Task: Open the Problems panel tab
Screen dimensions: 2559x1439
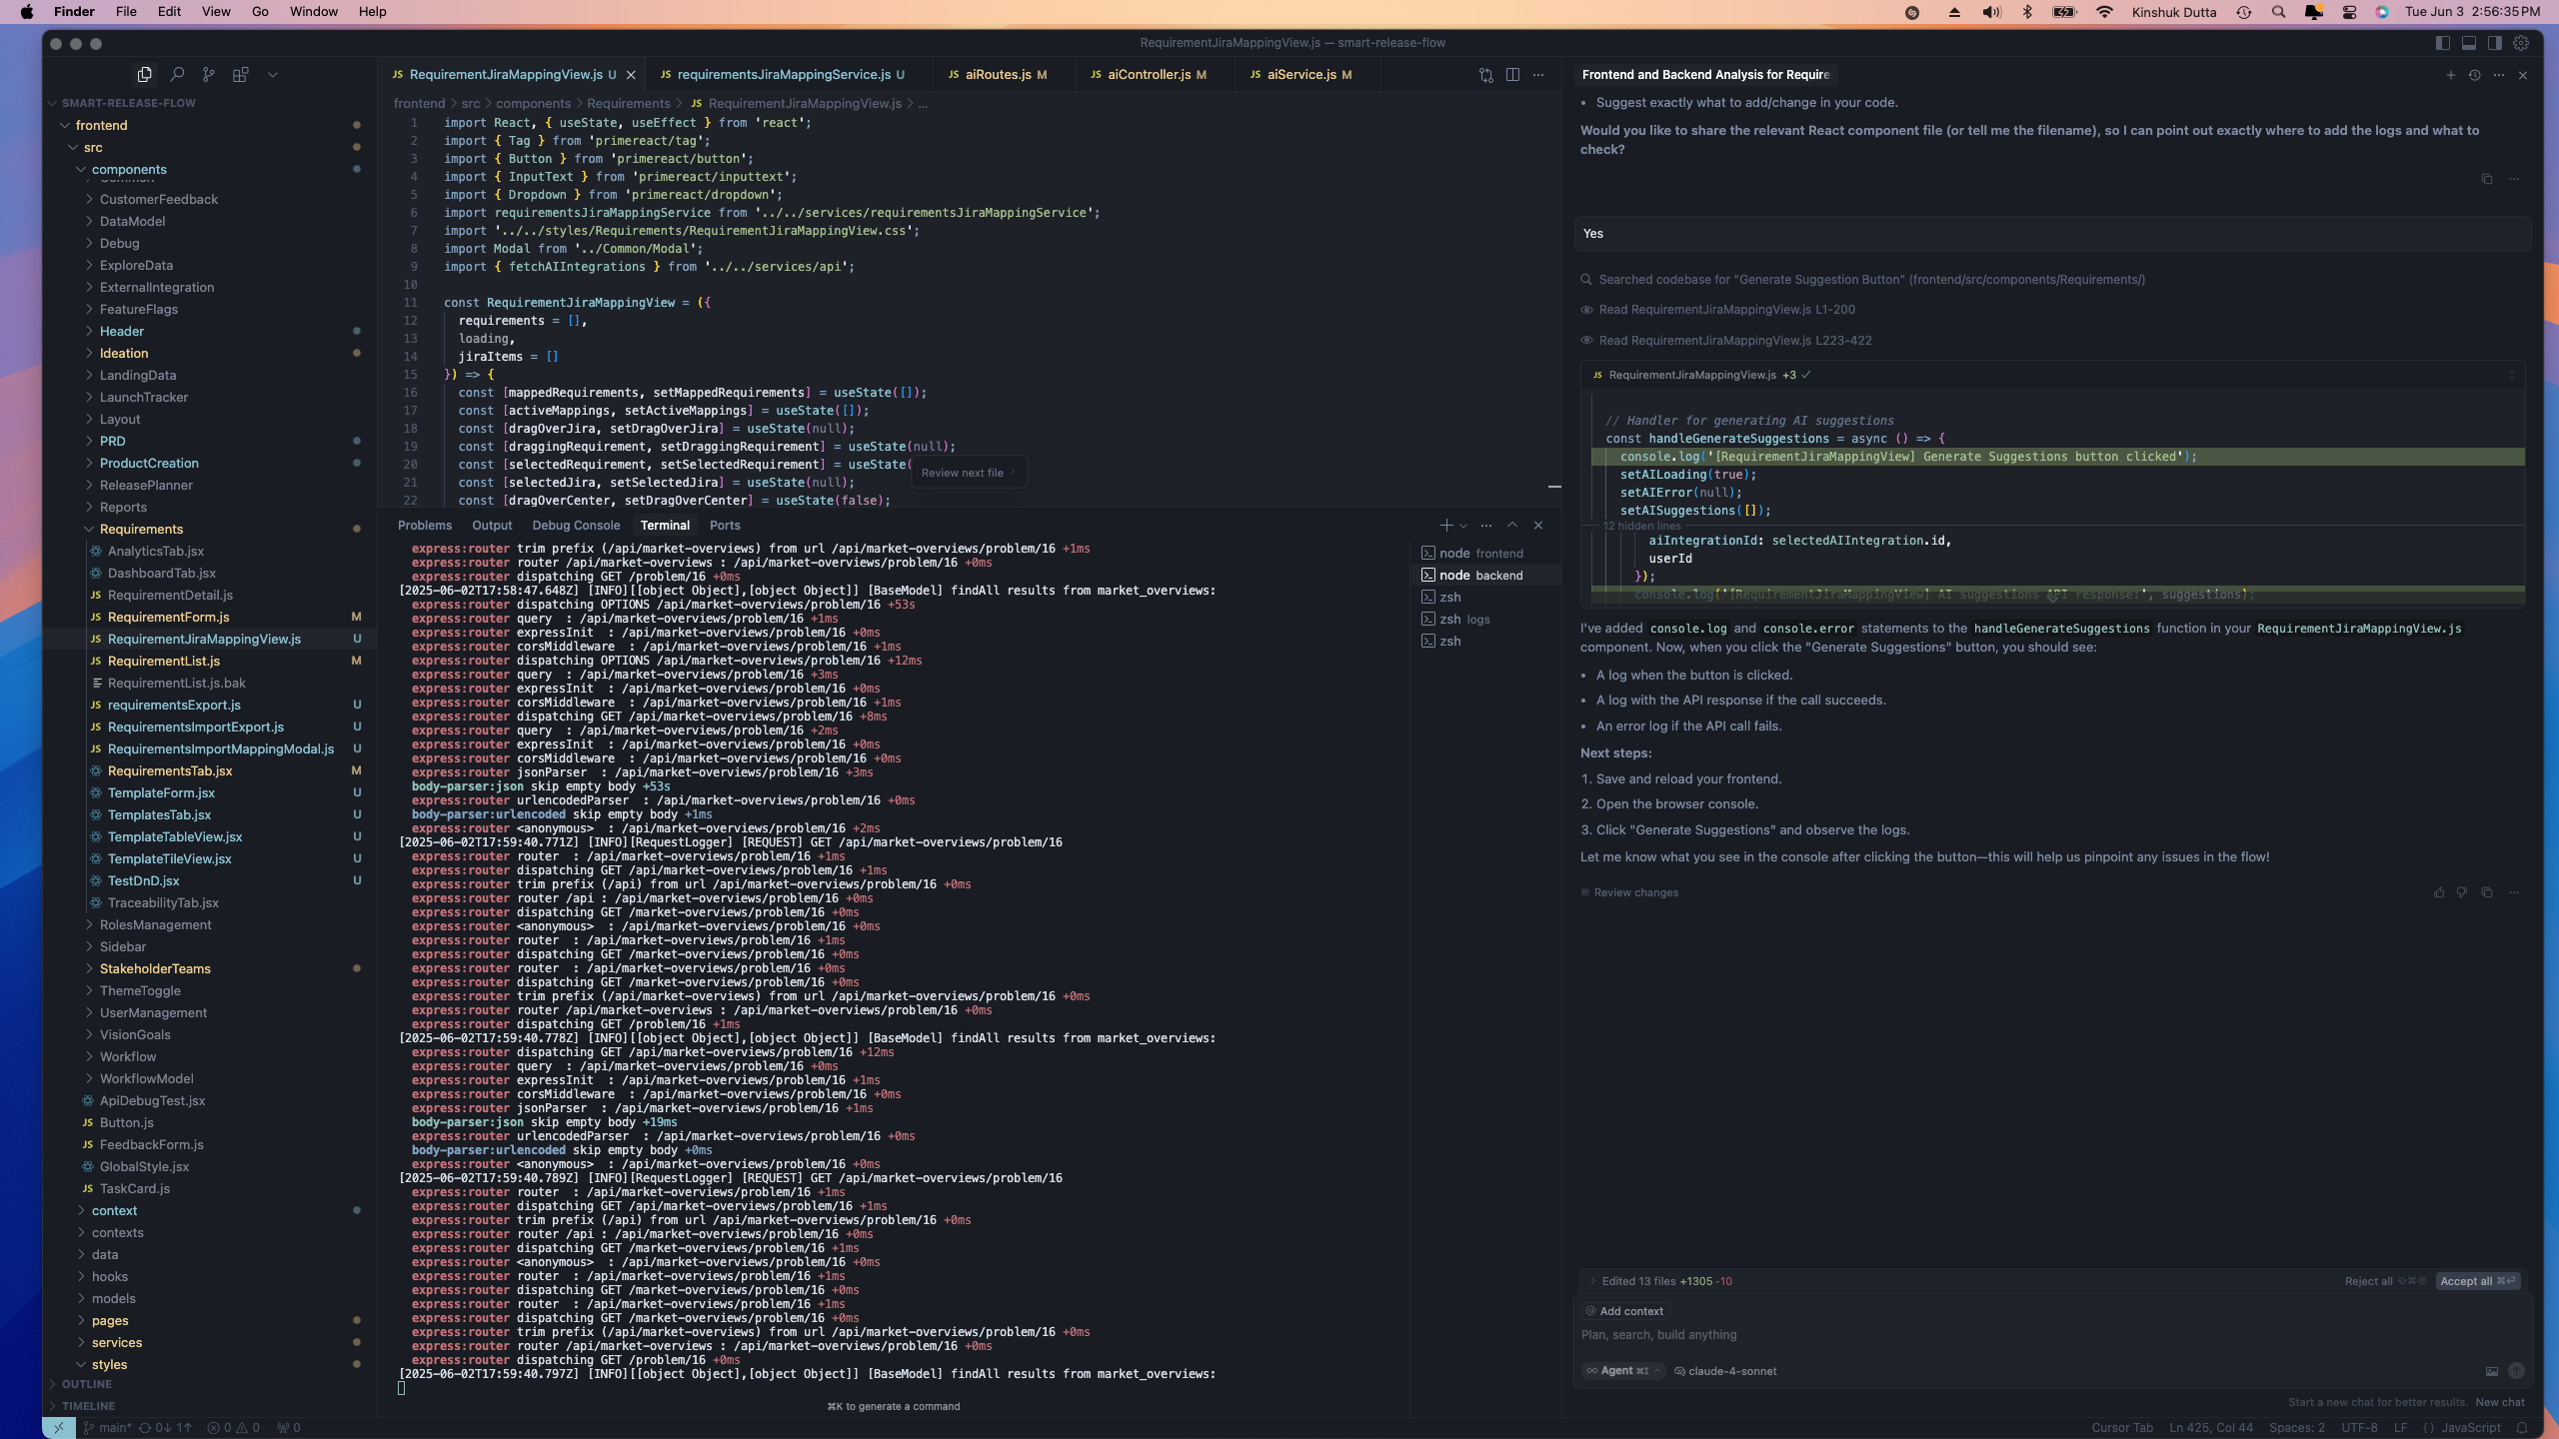Action: 424,526
